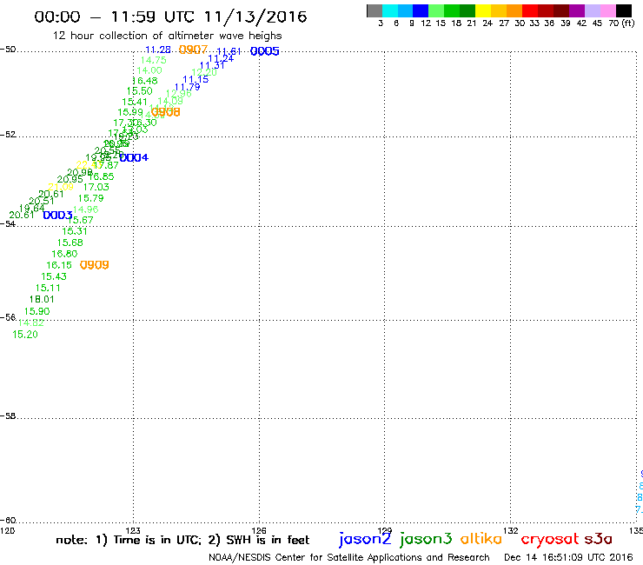Click the latitude axis label -52

click(8, 135)
